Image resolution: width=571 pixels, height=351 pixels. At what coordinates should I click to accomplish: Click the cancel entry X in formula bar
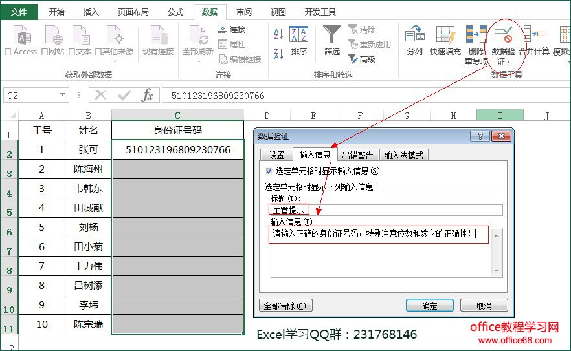[100, 95]
